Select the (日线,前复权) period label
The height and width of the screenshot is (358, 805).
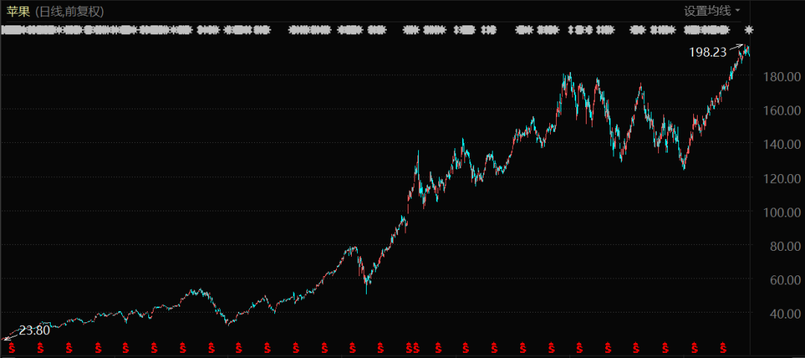click(69, 11)
